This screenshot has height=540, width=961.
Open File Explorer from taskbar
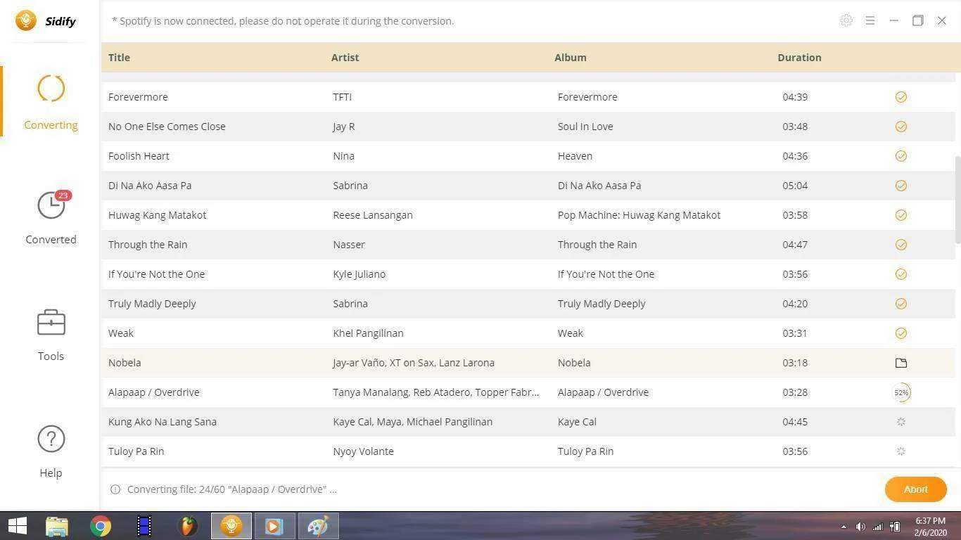tap(57, 526)
